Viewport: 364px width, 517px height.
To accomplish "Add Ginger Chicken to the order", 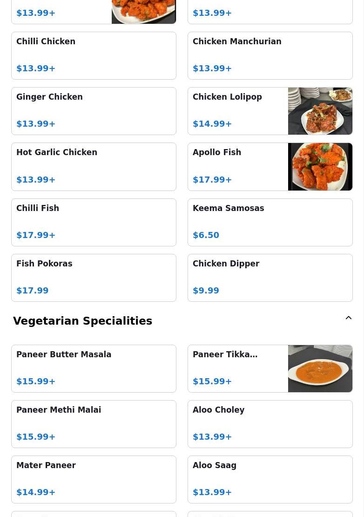I will tap(94, 111).
